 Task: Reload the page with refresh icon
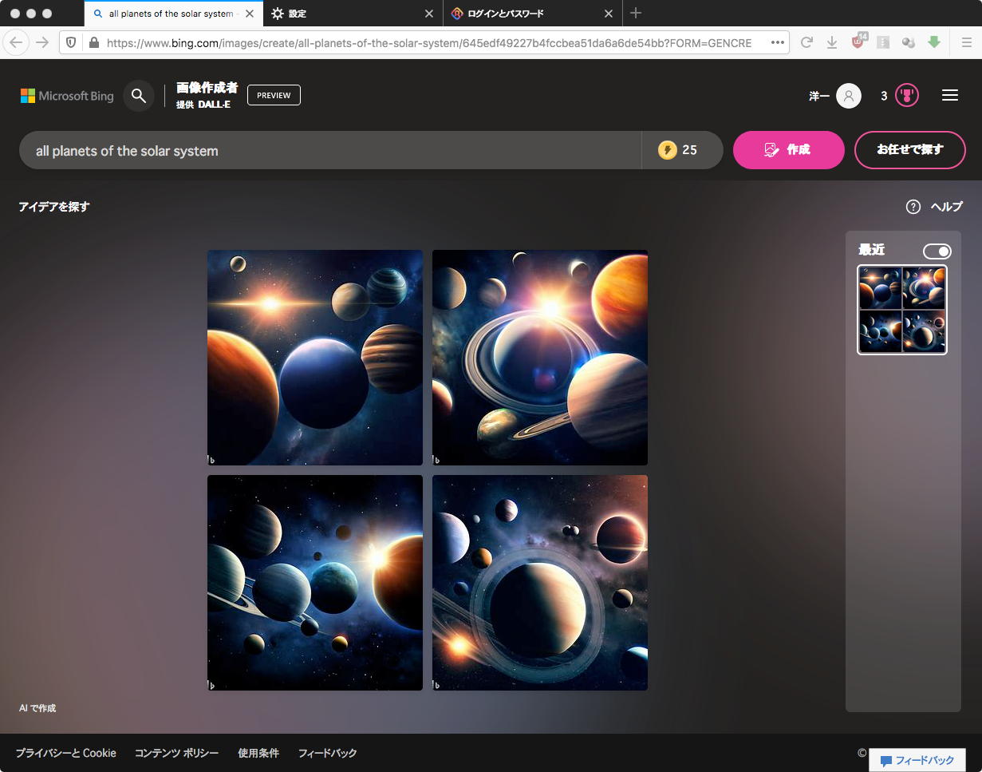(807, 43)
